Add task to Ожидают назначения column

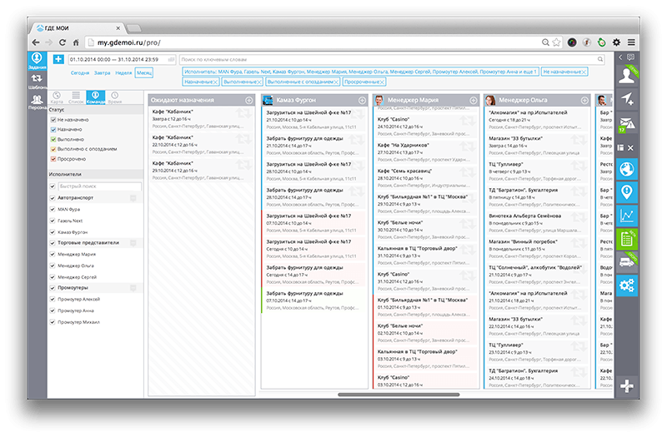248,100
